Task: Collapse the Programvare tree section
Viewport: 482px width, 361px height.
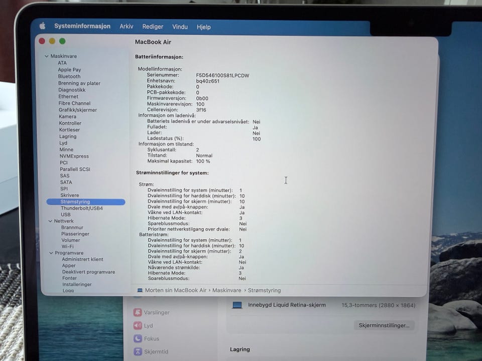Action: 51,253
